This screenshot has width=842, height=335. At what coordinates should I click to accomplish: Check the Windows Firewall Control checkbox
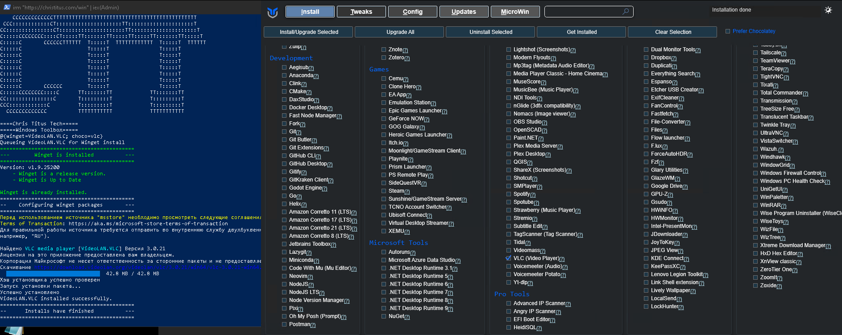(x=755, y=173)
